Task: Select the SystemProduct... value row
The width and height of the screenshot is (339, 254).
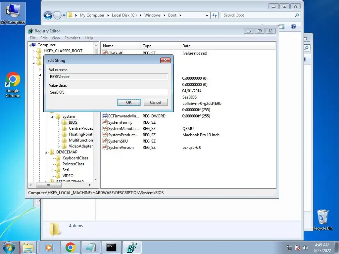Action: pos(189,135)
